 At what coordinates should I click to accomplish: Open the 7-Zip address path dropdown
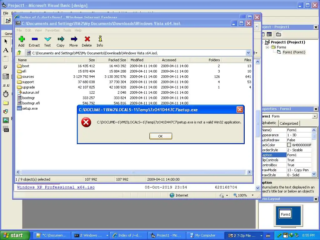248,53
